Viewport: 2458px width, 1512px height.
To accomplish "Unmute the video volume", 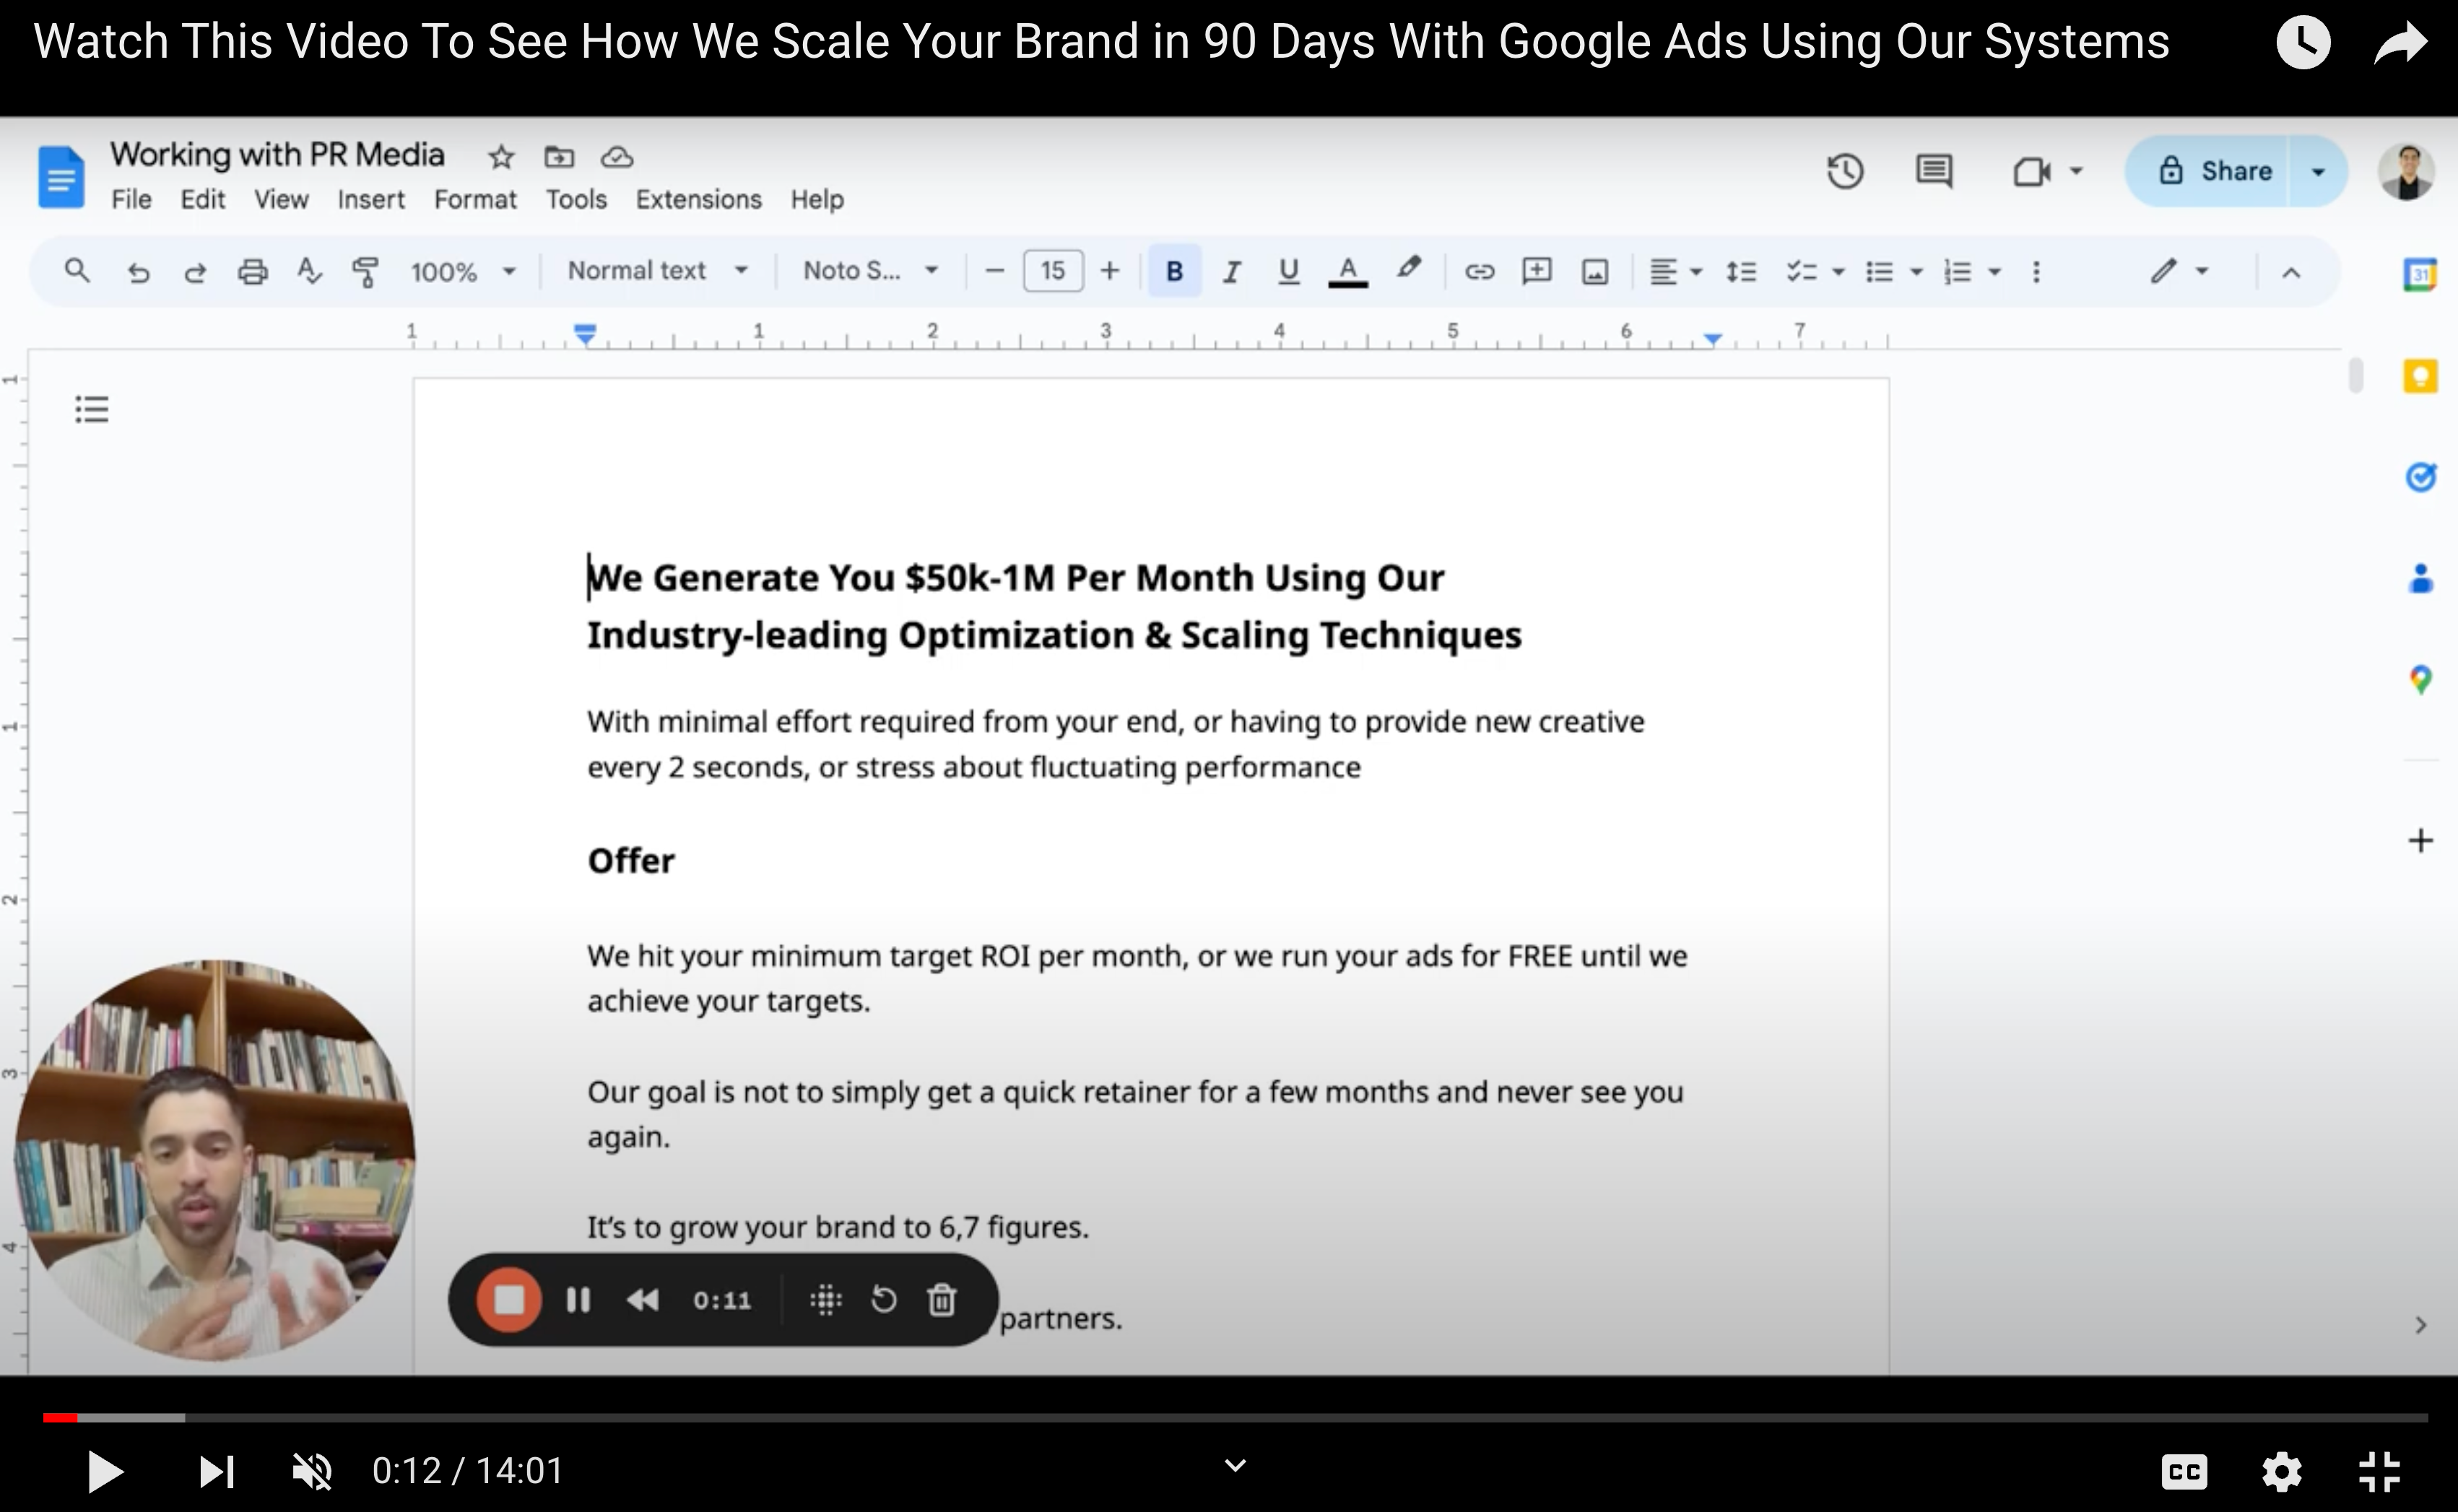I will (312, 1471).
